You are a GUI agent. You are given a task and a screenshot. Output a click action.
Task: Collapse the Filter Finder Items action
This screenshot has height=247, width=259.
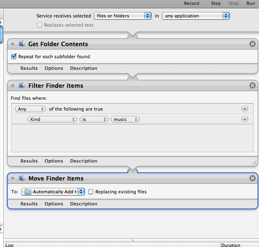[13, 86]
